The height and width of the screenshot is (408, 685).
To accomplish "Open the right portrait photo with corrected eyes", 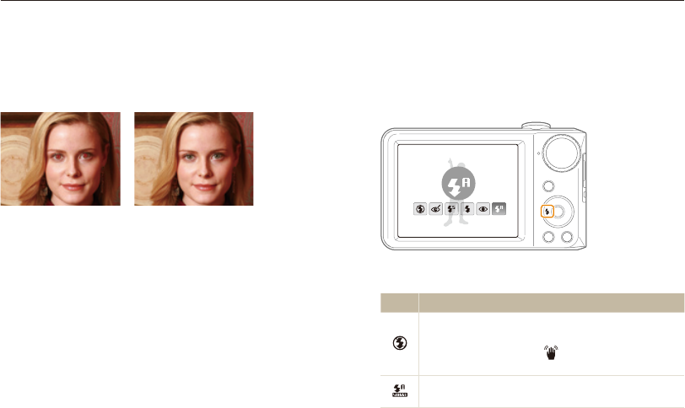I will point(193,158).
